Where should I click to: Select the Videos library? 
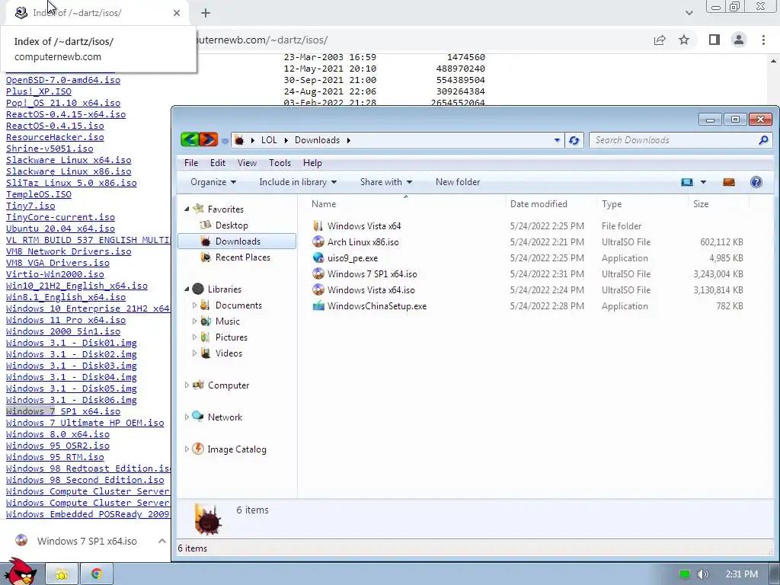pos(229,353)
